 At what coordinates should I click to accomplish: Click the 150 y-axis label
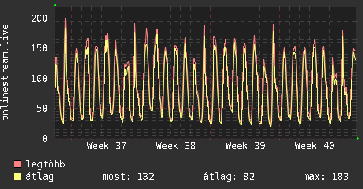coord(39,48)
